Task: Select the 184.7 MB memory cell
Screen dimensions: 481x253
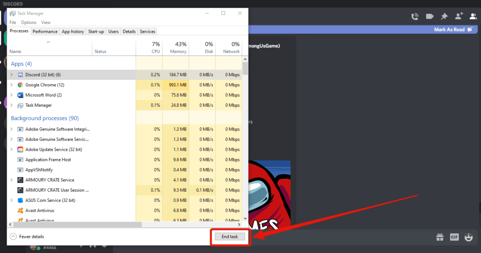Action: click(x=176, y=75)
